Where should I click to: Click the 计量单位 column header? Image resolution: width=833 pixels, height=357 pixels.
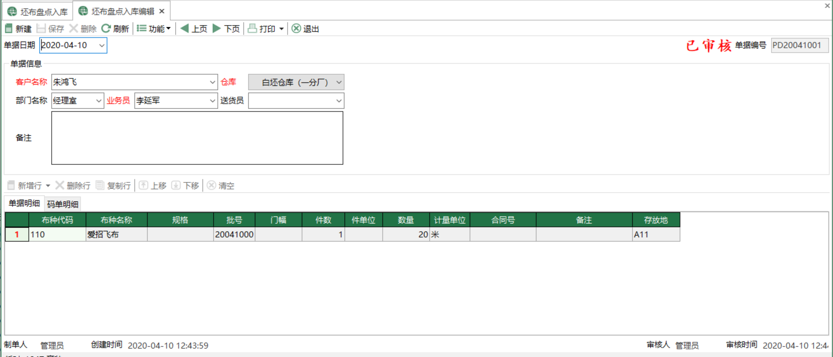(x=449, y=220)
